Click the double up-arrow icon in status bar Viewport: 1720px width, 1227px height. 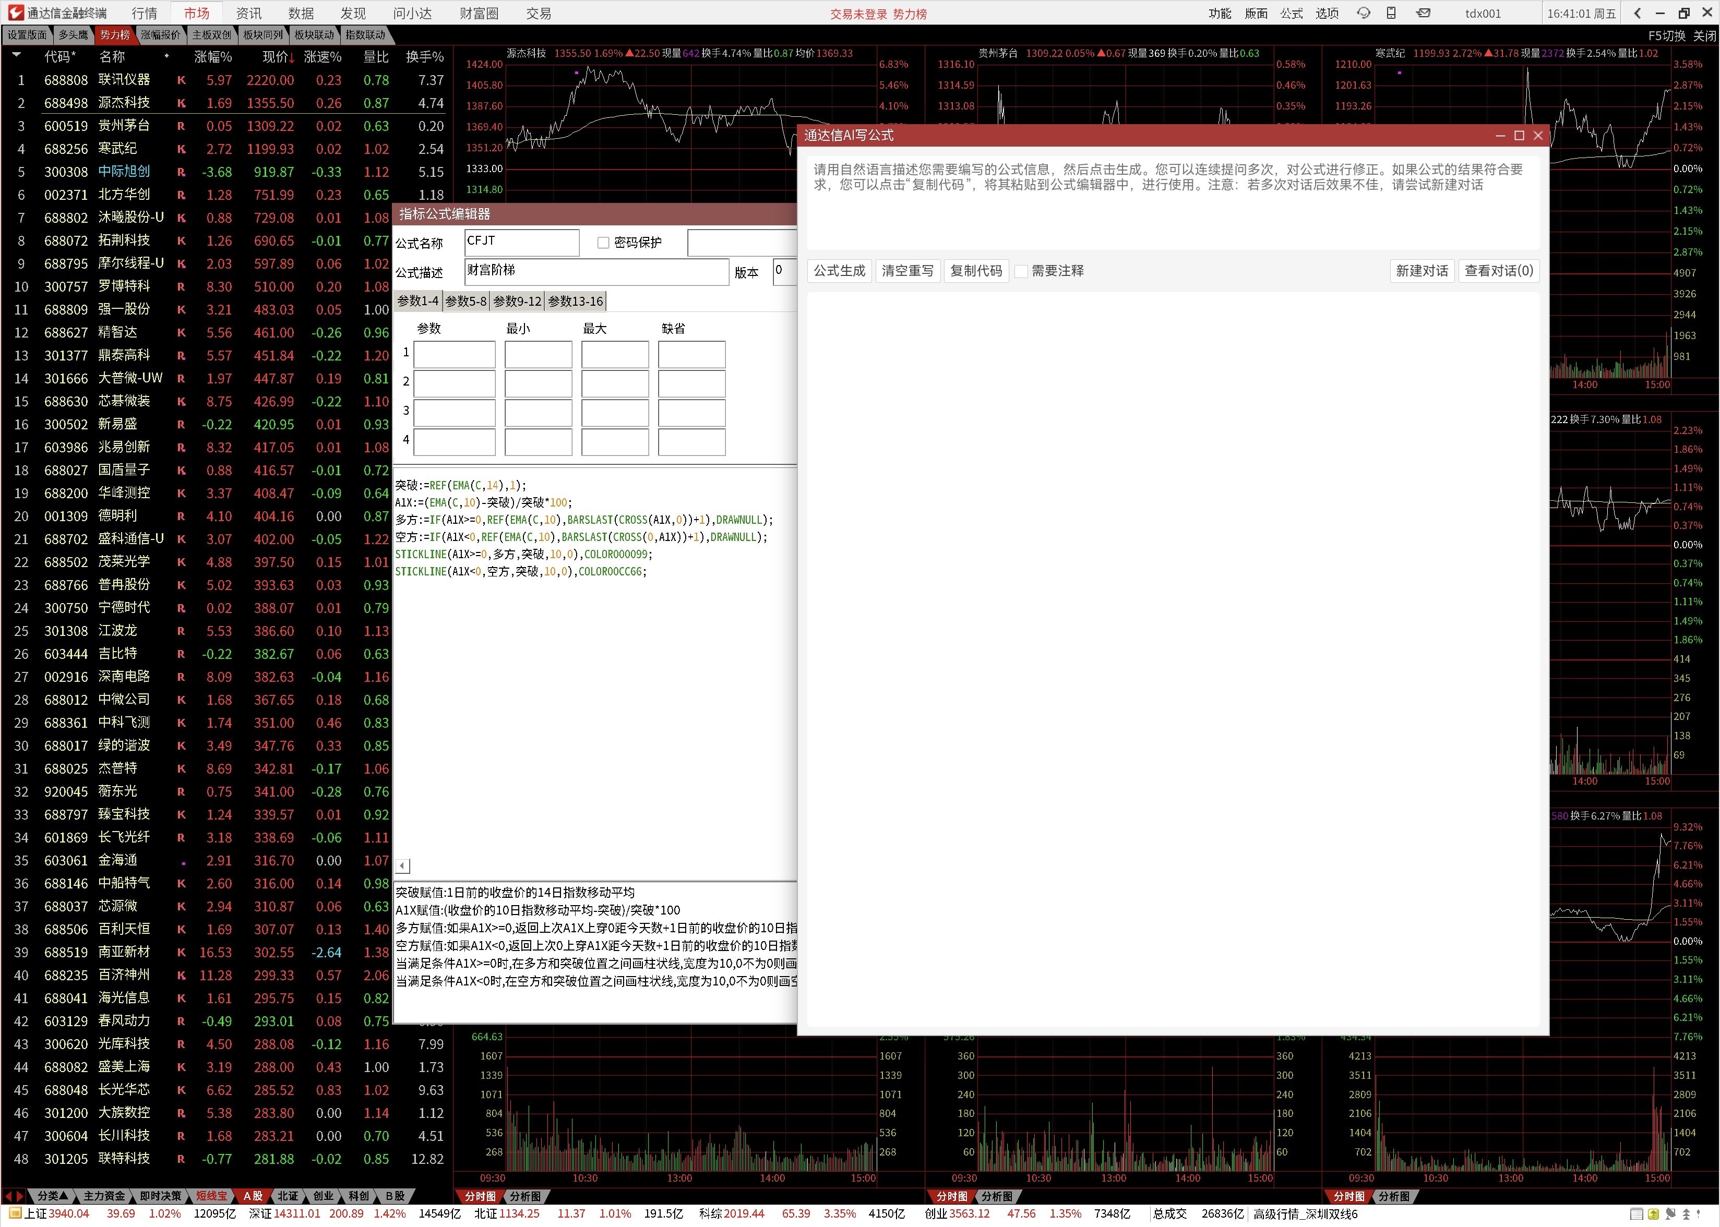1686,1214
